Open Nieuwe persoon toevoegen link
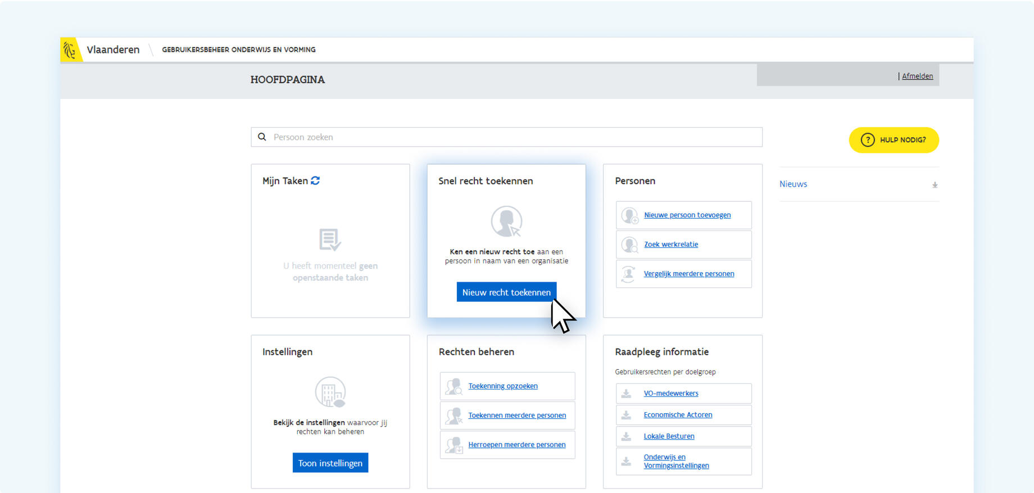The width and height of the screenshot is (1034, 493). [687, 215]
